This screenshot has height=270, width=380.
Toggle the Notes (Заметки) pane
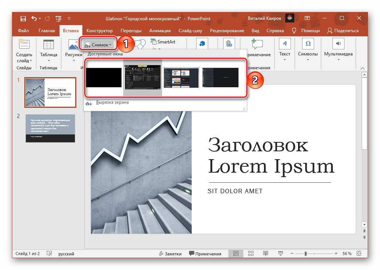[170, 254]
